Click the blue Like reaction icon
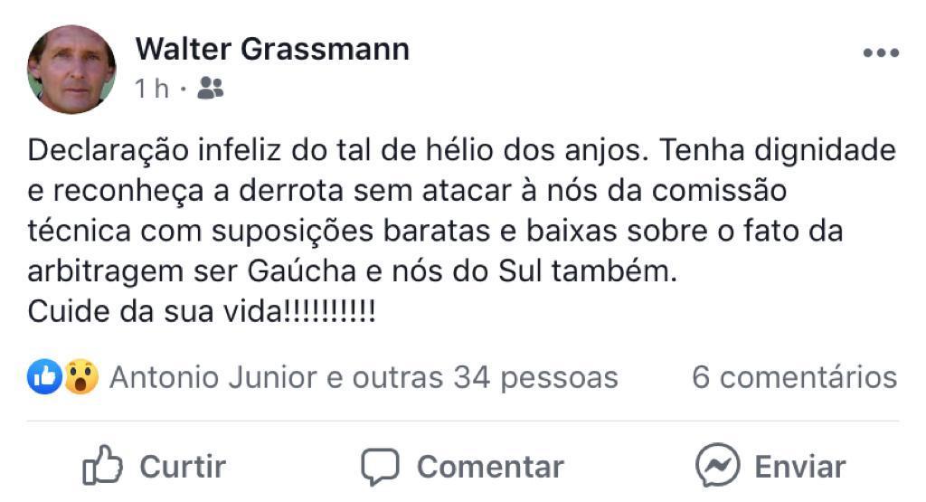Viewport: 926px width, 502px height. pos(44,376)
